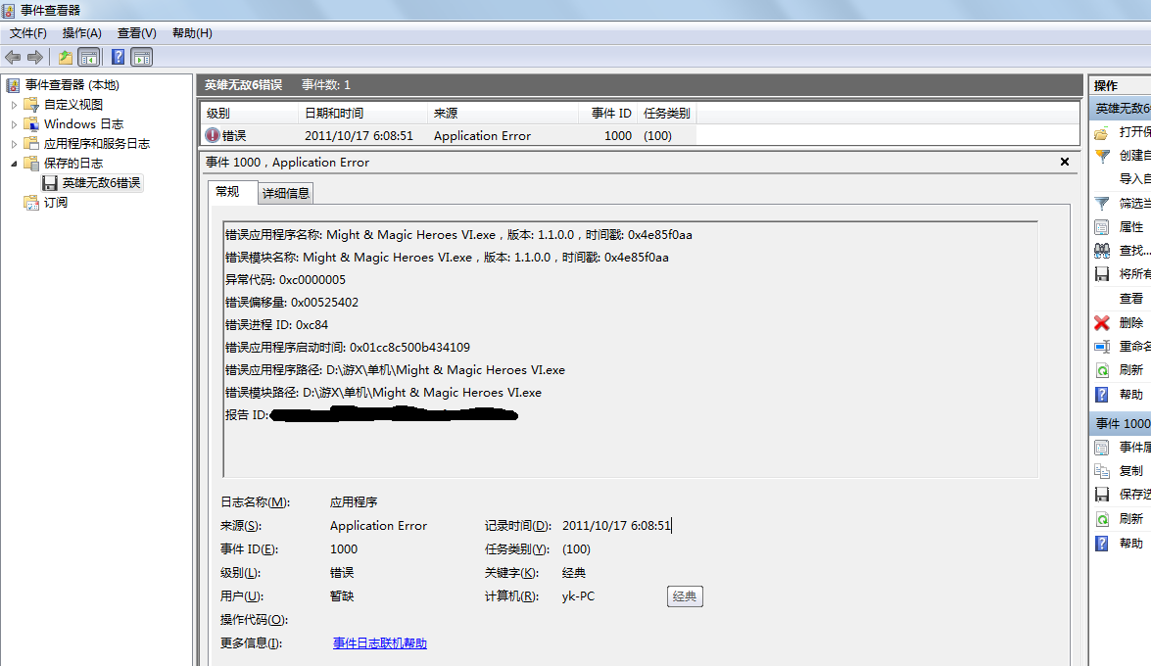Click the rename icon in actions pane

point(1102,347)
